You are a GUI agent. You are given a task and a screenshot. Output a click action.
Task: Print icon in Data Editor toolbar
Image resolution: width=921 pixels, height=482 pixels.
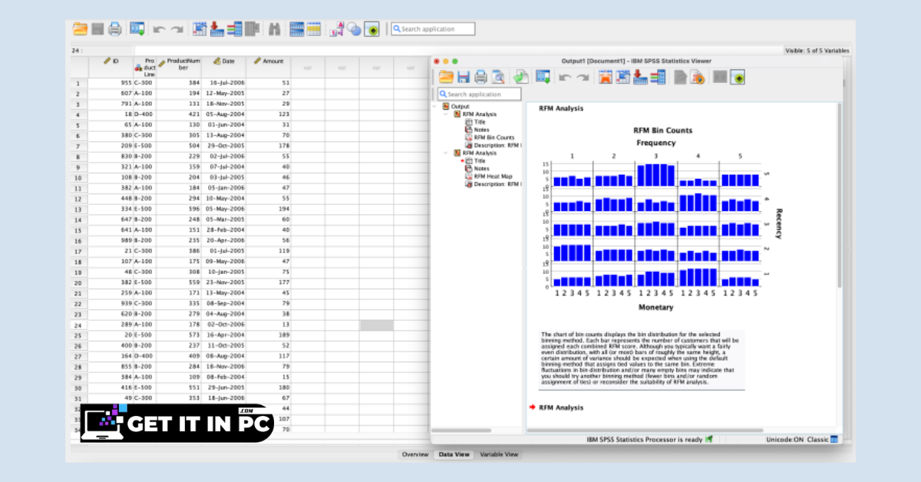(114, 29)
